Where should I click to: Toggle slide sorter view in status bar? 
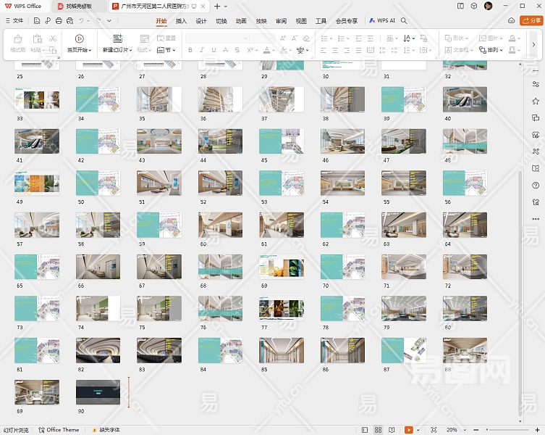point(378,430)
